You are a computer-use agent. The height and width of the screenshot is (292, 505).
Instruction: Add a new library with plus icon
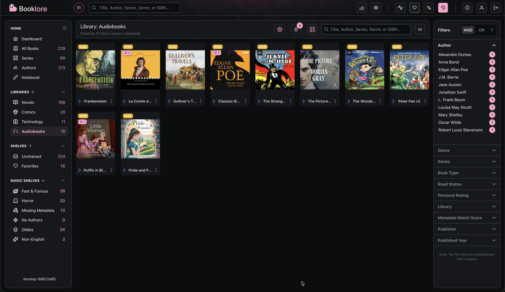(x=33, y=92)
